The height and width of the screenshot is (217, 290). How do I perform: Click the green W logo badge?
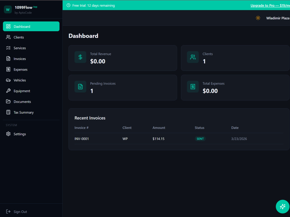point(8,10)
